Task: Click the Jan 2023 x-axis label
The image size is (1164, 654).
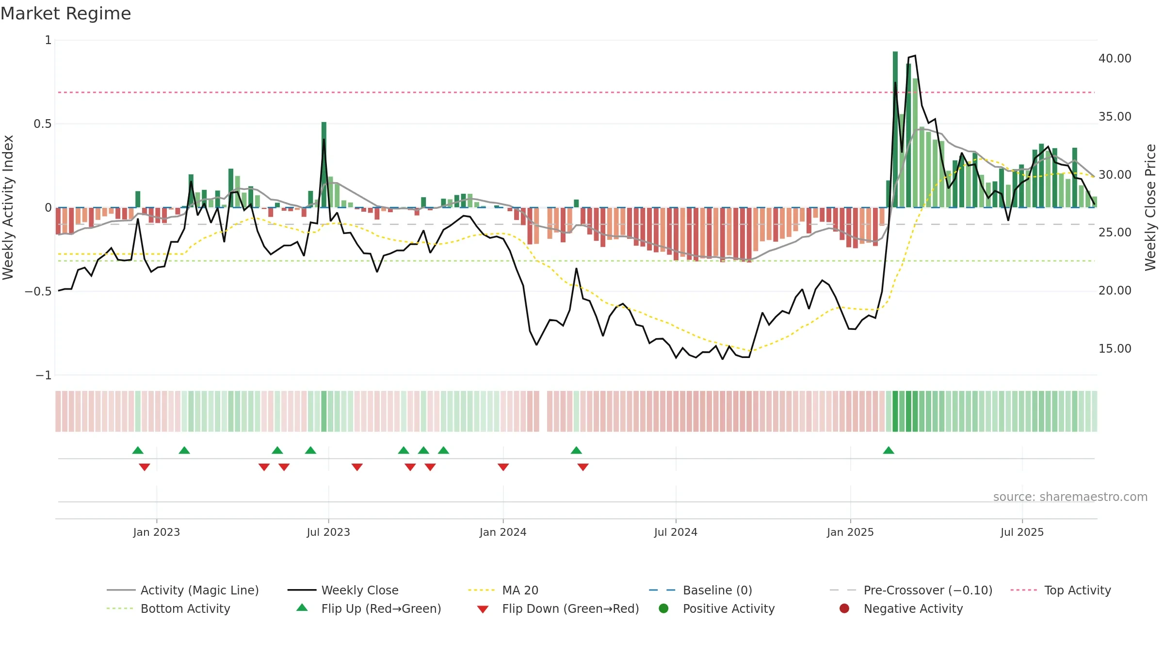Action: coord(157,532)
